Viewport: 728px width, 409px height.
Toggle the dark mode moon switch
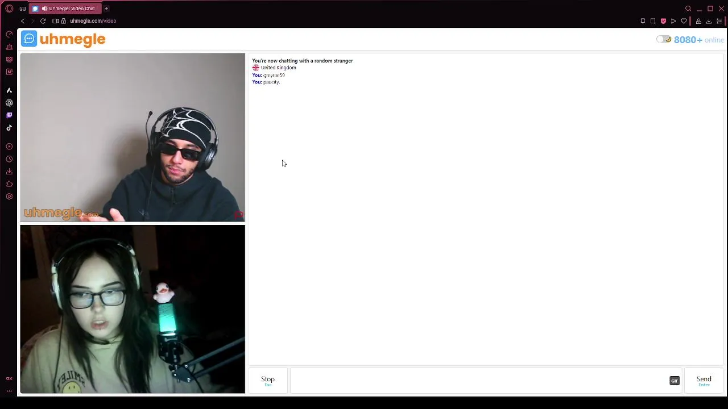pyautogui.click(x=664, y=39)
